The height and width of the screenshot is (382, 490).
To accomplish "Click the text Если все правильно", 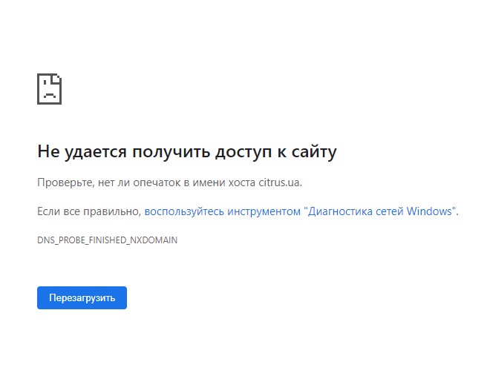I will pyautogui.click(x=88, y=211).
